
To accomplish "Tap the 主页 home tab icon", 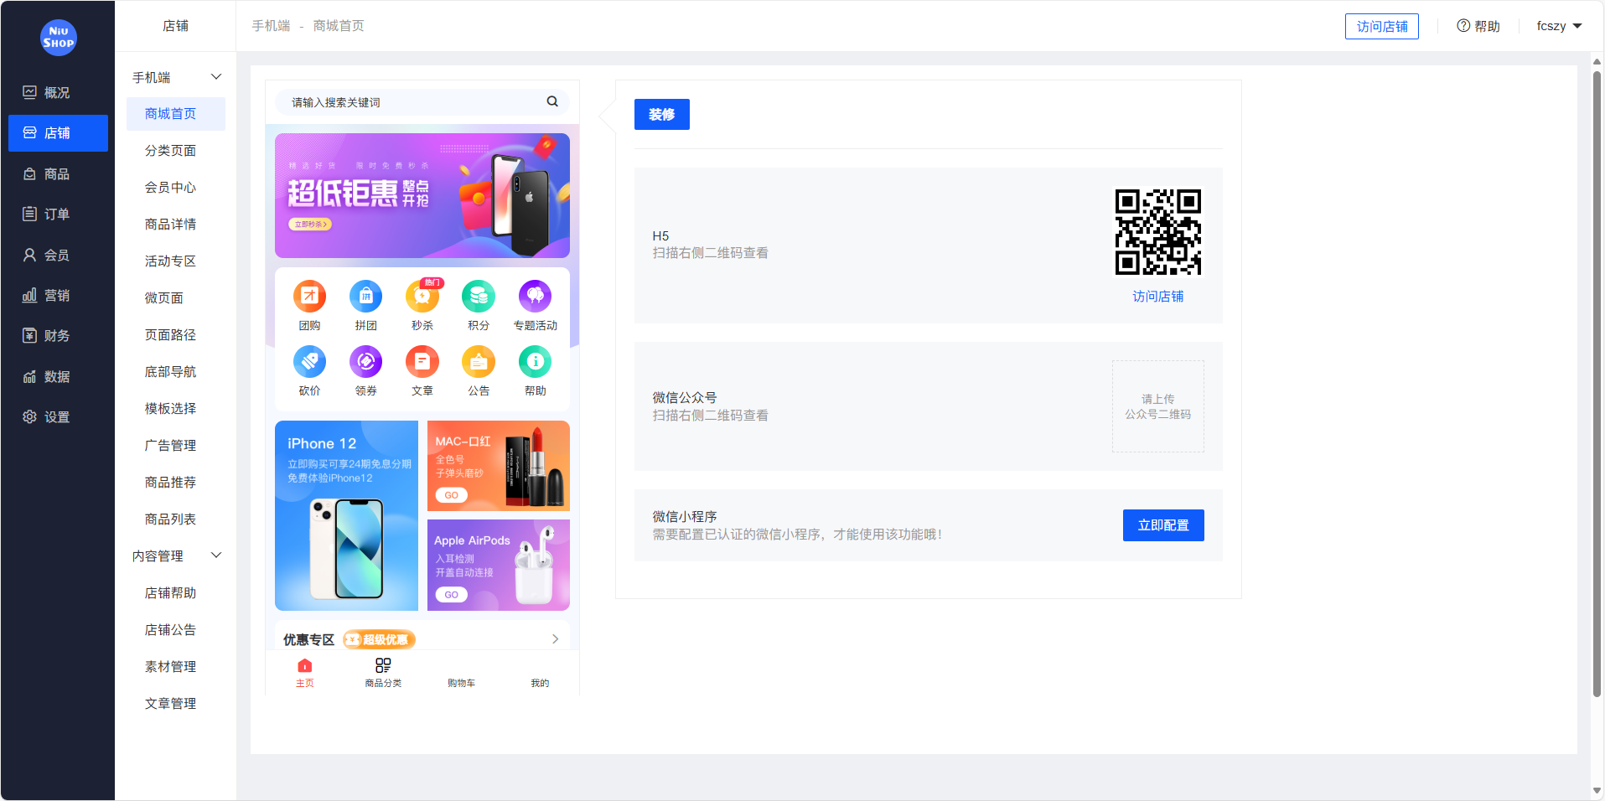I will 305,665.
